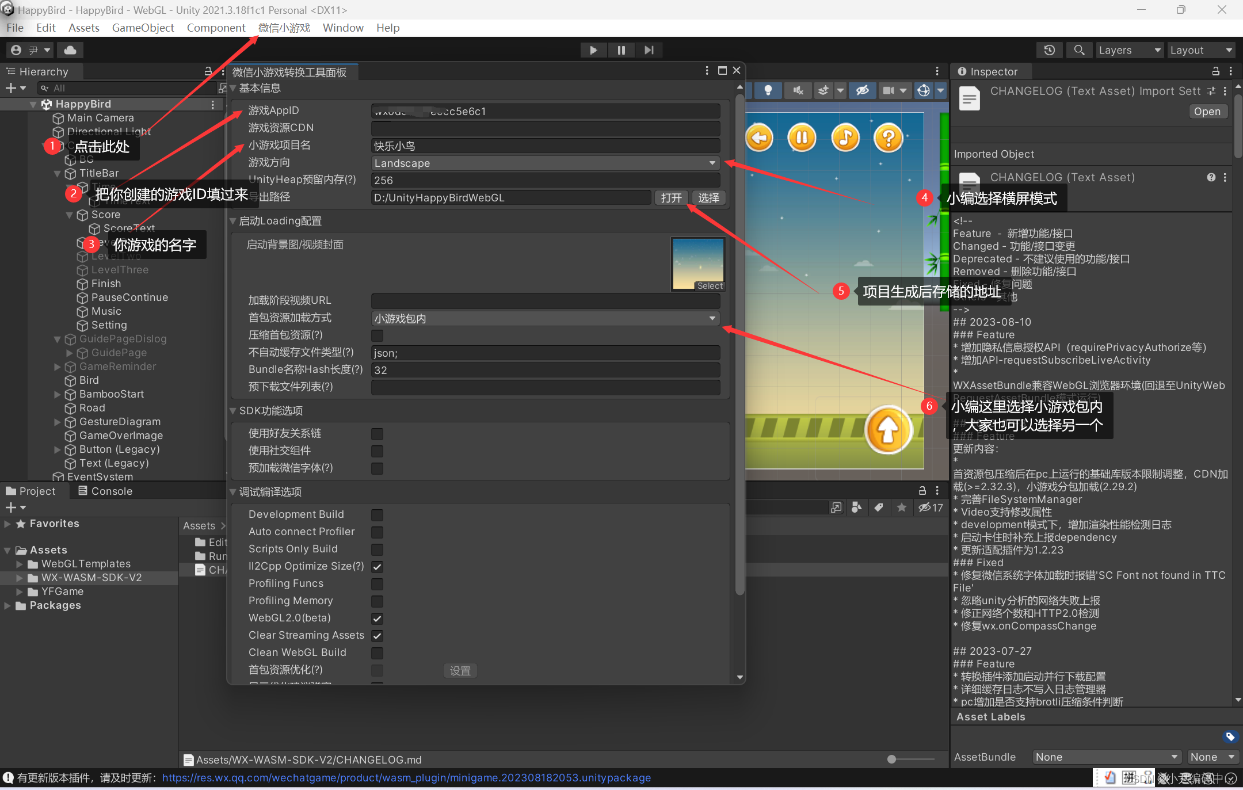
Task: Enable the Auto connect Profiler checkbox
Action: (377, 532)
